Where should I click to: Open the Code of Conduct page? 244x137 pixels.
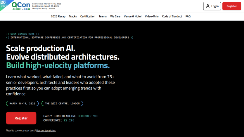[172, 16]
